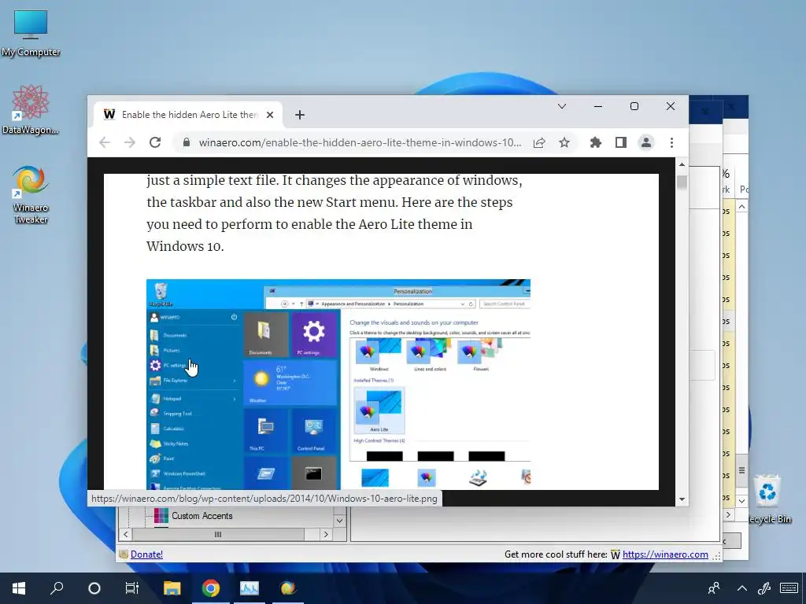
Task: Open My Computer desktop icon
Action: click(31, 33)
